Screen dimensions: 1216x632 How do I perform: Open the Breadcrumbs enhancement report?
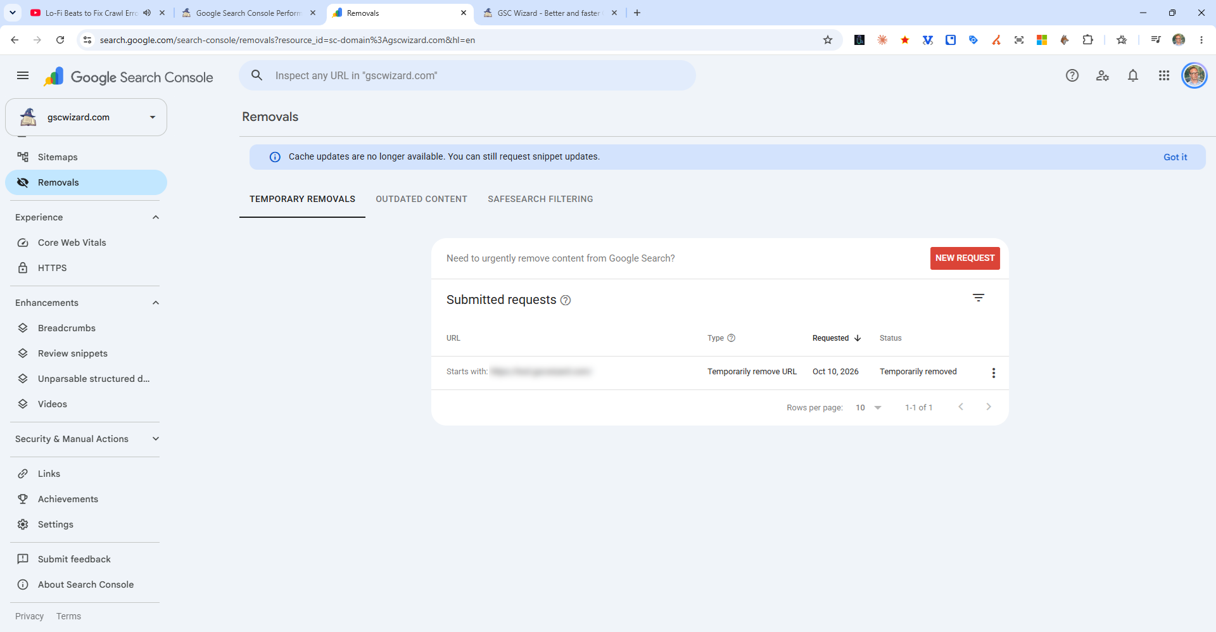pos(86,328)
